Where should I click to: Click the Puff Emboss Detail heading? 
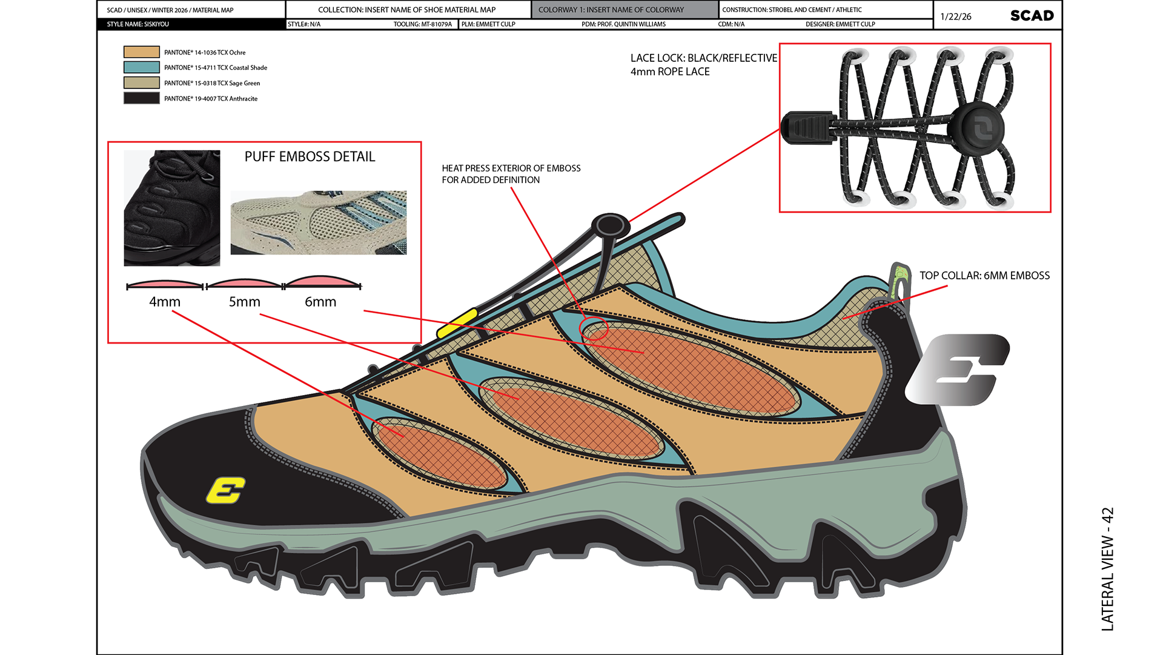tap(310, 156)
